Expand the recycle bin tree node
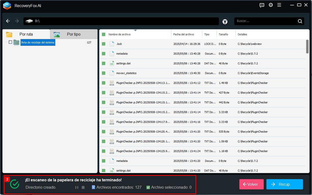Screen dimensions: 312x195 pyautogui.click(x=6, y=42)
